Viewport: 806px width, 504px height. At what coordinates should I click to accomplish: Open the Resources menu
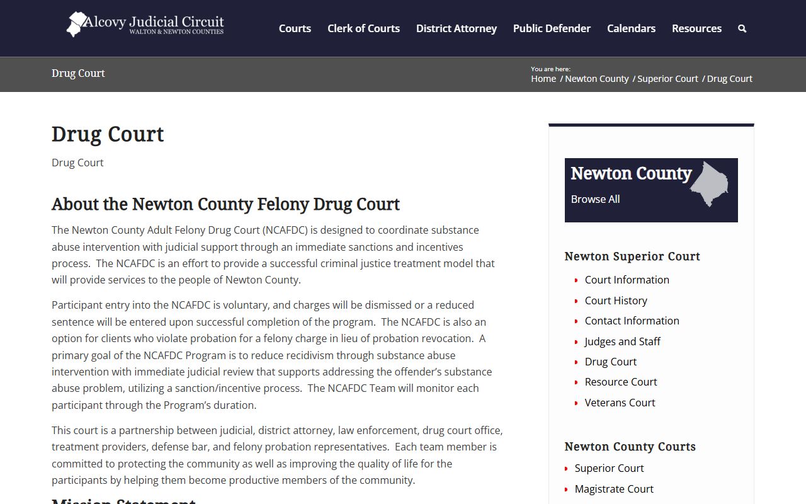coord(696,28)
